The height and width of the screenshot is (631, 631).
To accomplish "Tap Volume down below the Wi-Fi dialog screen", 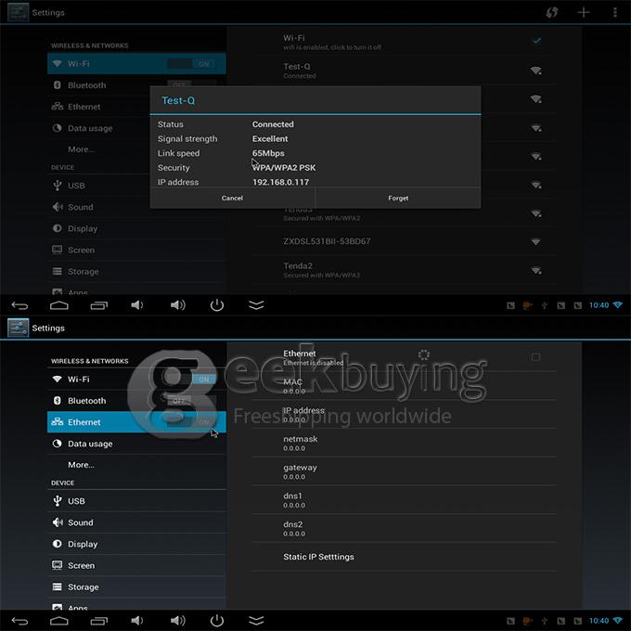I will pyautogui.click(x=137, y=305).
